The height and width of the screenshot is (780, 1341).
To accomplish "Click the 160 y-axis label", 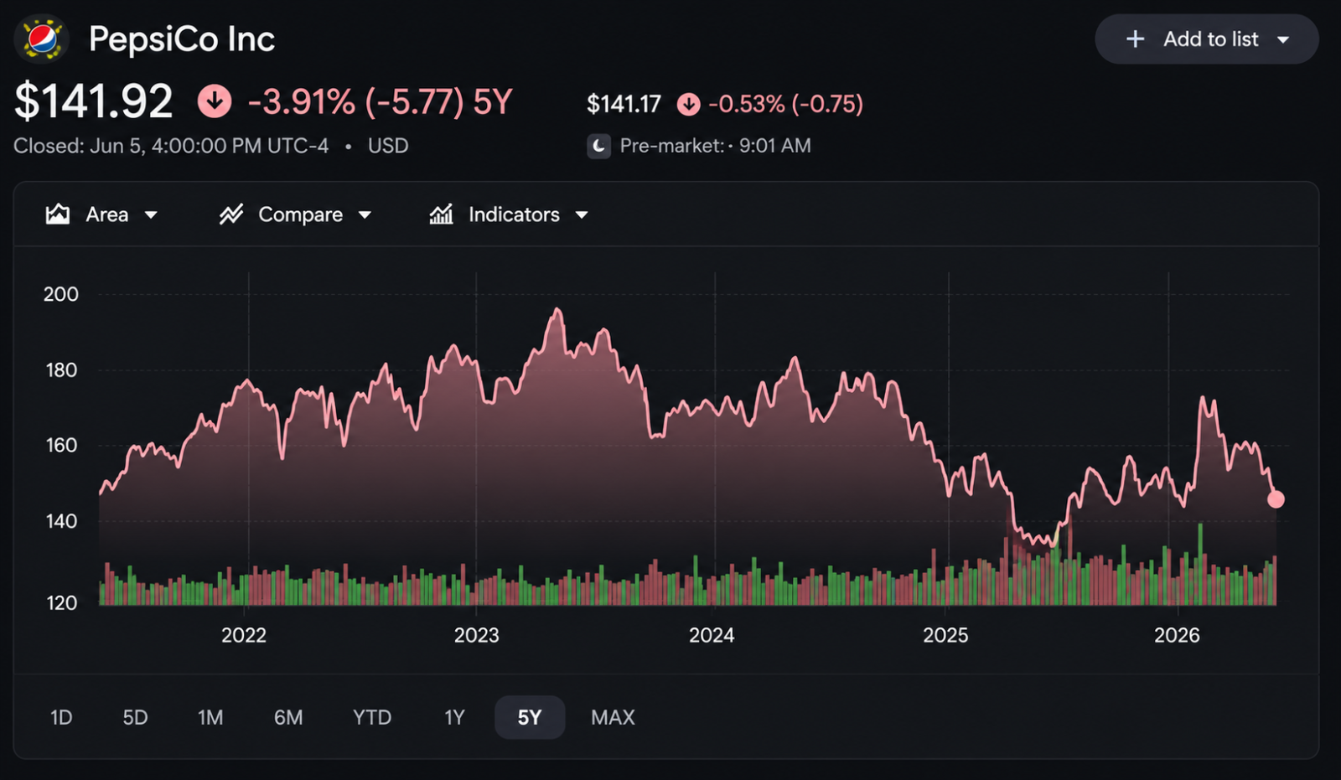I will [61, 445].
